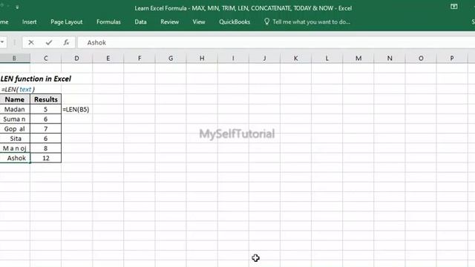475x267 pixels.
Task: Click the cell containing 'M a n oj'
Action: point(15,148)
